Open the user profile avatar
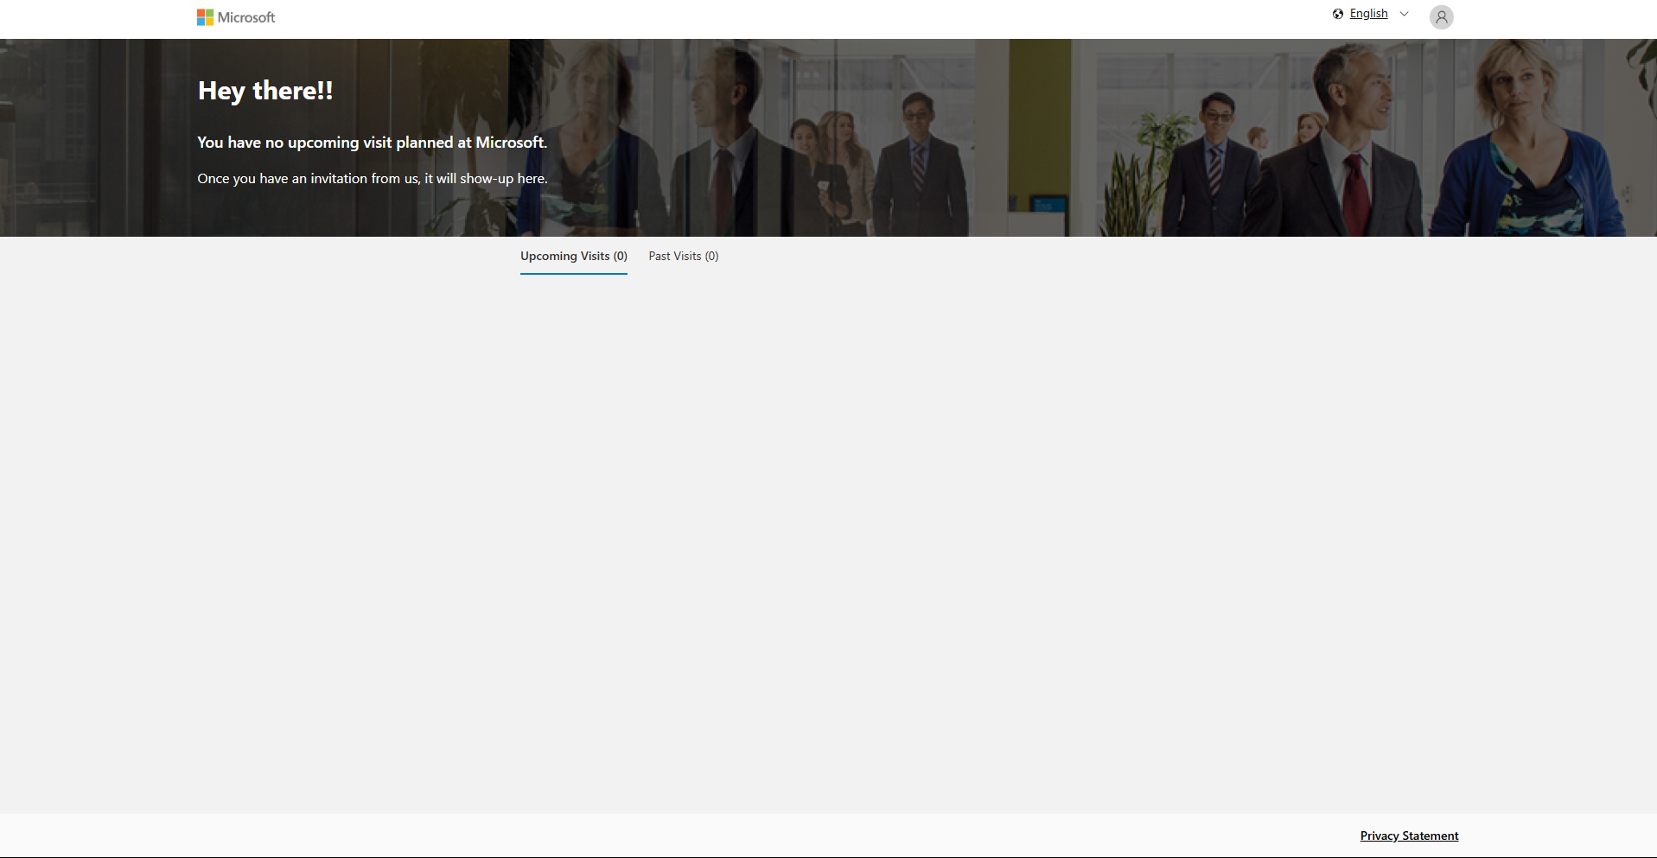 point(1441,17)
